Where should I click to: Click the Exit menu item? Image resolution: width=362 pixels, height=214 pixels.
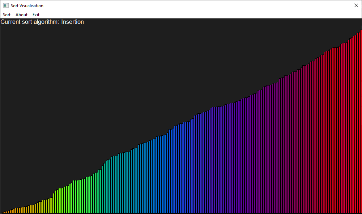[36, 15]
